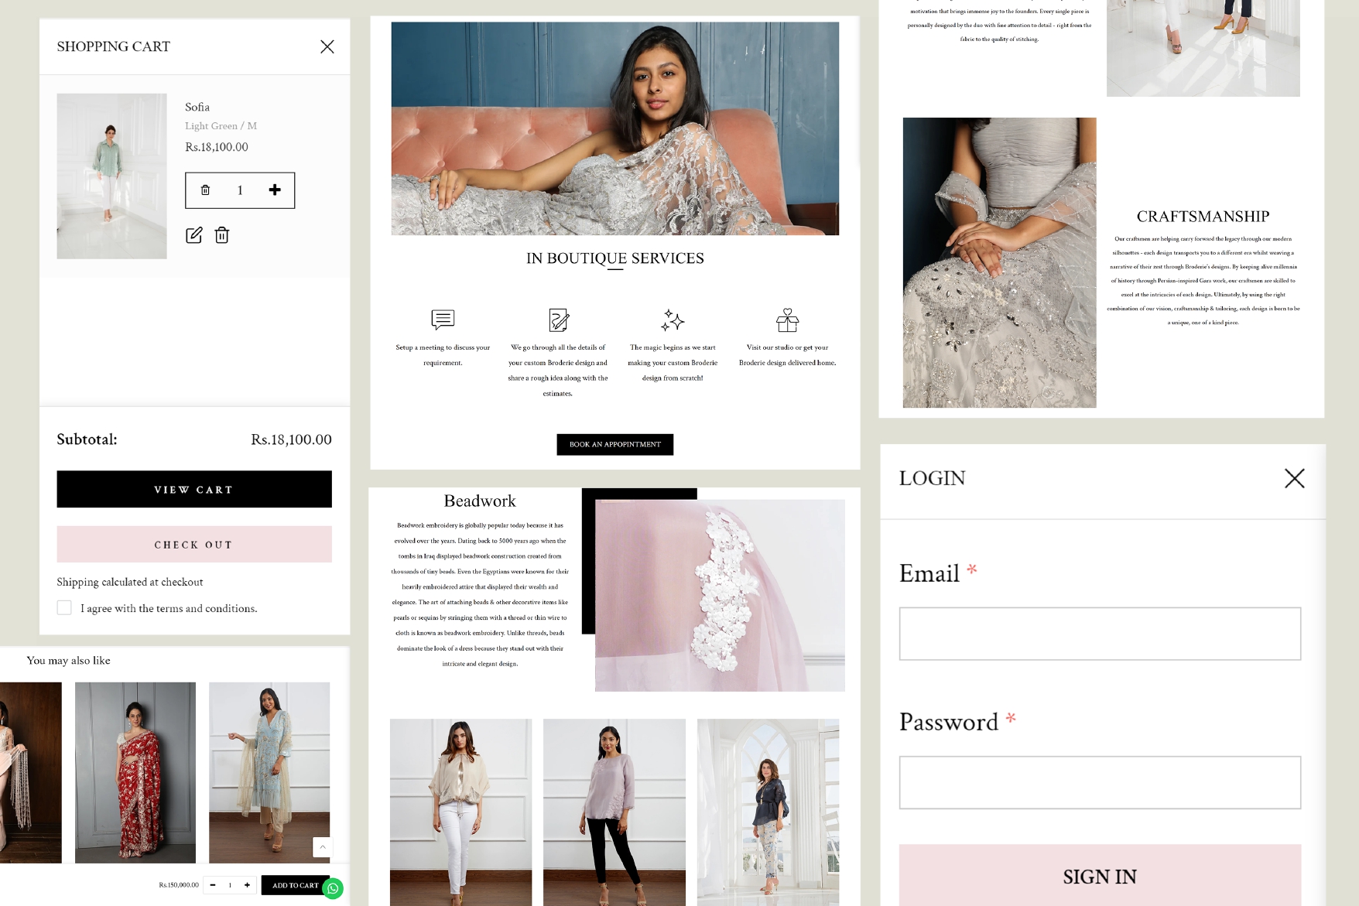Focus the Email input field
Screen dimensions: 1359x906
tap(1099, 634)
